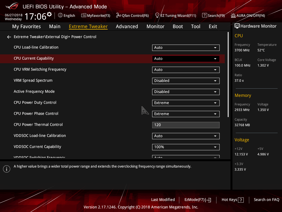
Task: Open CPU Current Capability dropdown
Action: coord(186,59)
